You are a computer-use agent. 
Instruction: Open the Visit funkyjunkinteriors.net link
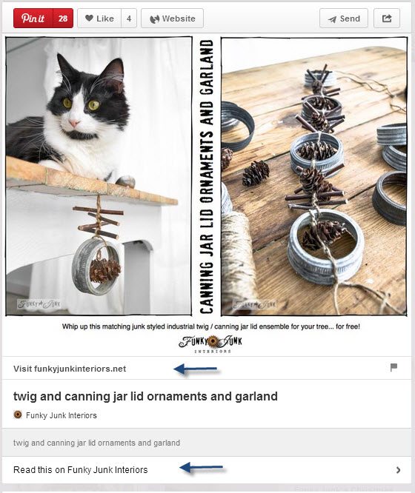tap(70, 369)
